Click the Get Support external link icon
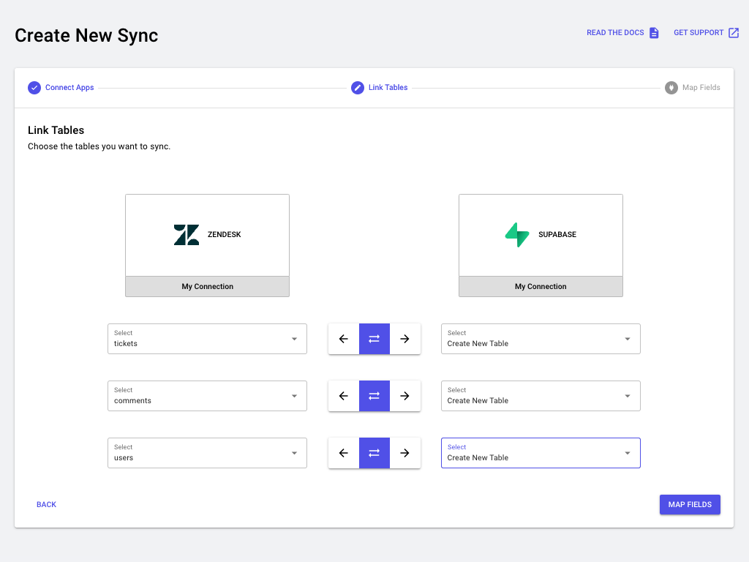 (x=734, y=33)
